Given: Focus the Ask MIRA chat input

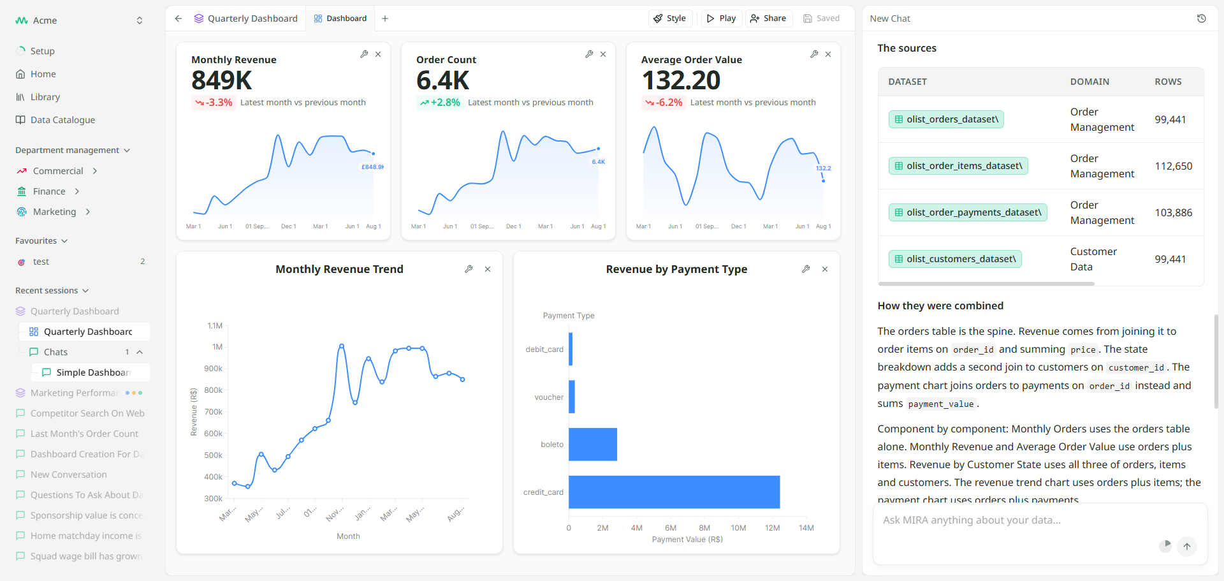Looking at the screenshot, I should [x=1020, y=520].
